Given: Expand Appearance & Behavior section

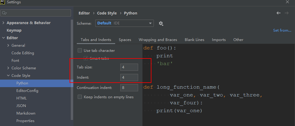Looking at the screenshot, I should (3, 23).
